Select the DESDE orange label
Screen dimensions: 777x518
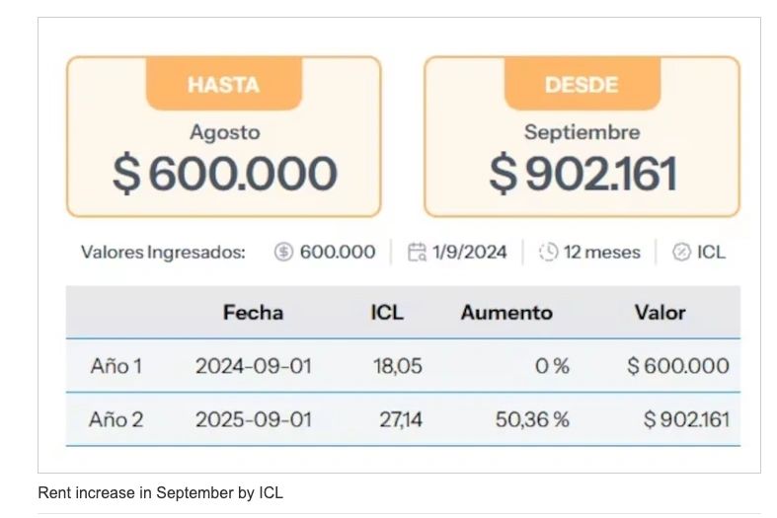[581, 84]
